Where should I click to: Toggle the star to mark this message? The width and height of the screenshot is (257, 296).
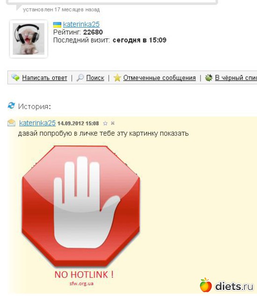[x=105, y=123]
